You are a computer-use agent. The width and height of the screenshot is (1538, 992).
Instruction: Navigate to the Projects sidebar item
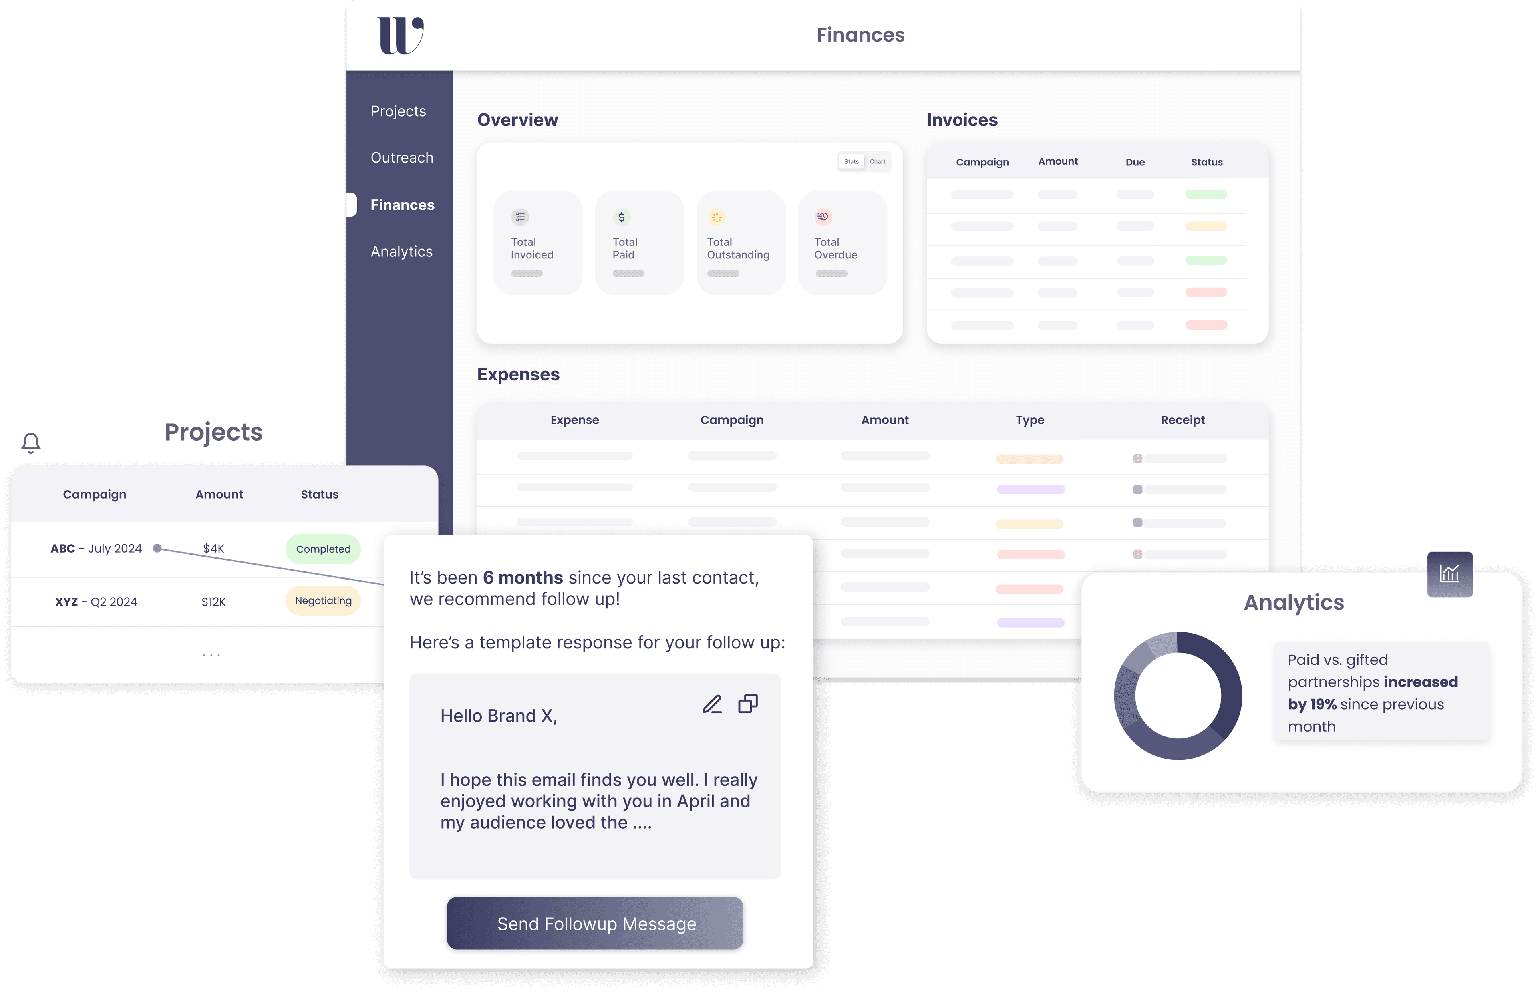(x=399, y=110)
